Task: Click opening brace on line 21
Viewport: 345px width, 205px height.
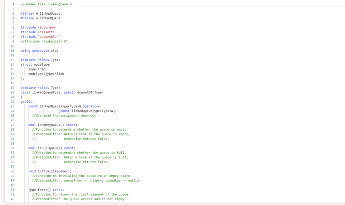Action: (21, 97)
